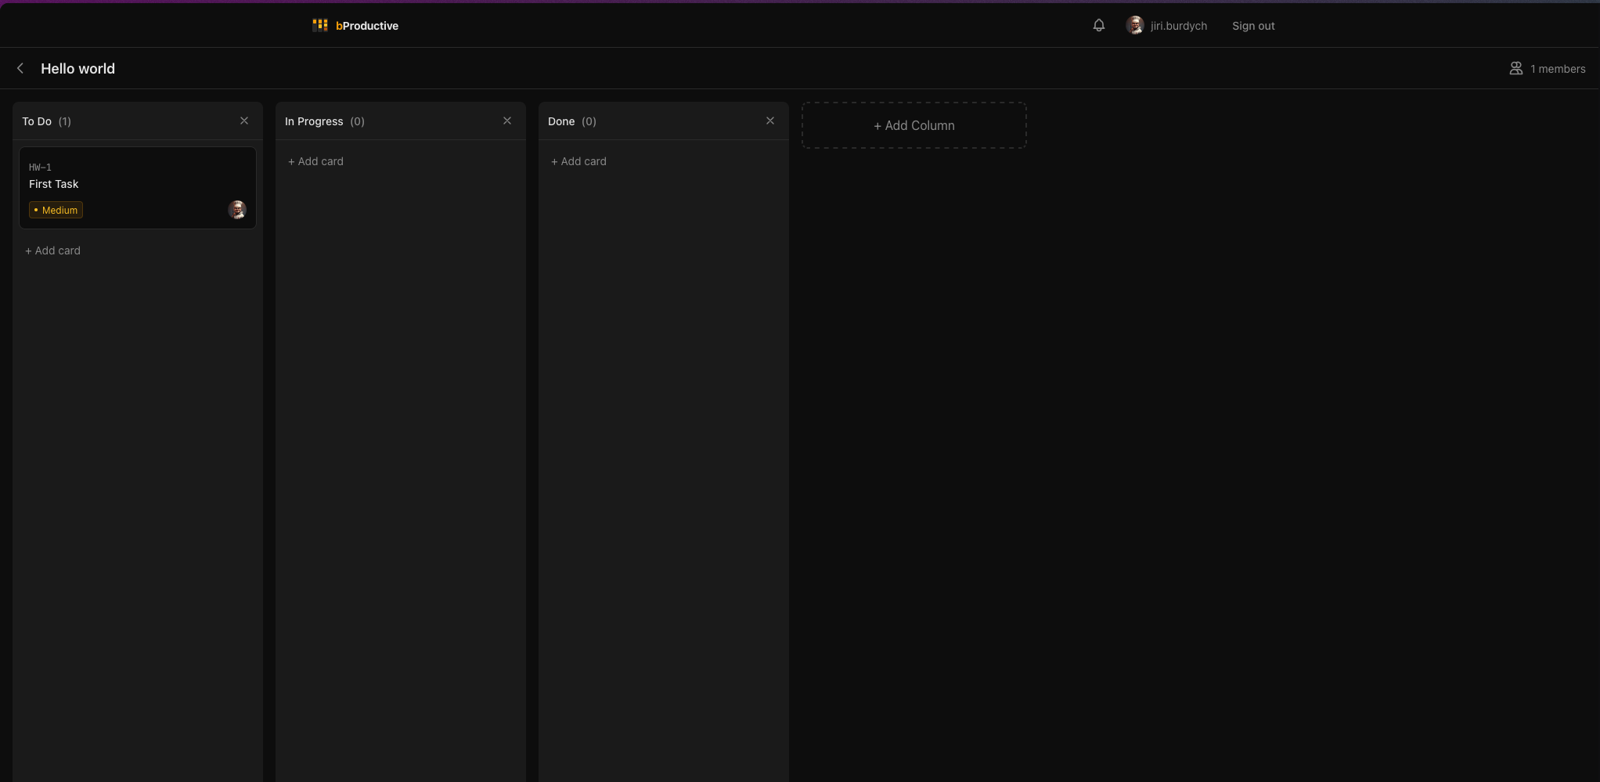Delete the To Do column
Image resolution: width=1600 pixels, height=782 pixels.
243,121
